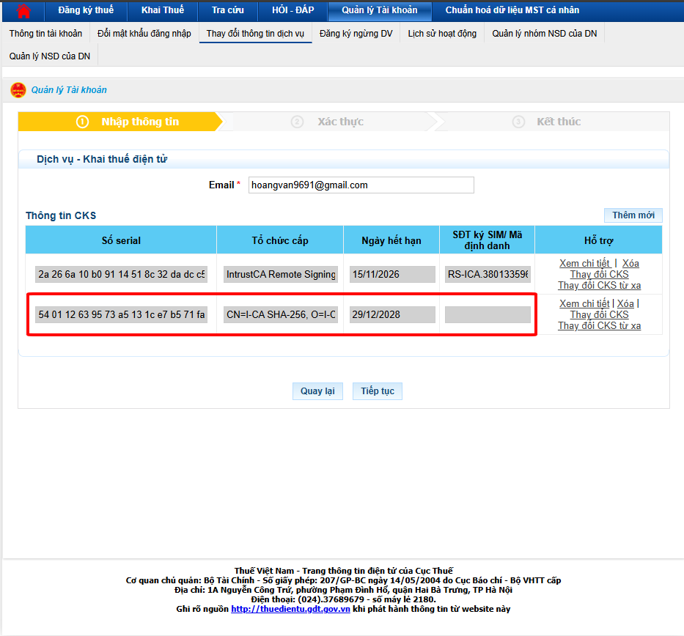Open Đổi mật khẩu đăng nhập tab

pos(144,34)
